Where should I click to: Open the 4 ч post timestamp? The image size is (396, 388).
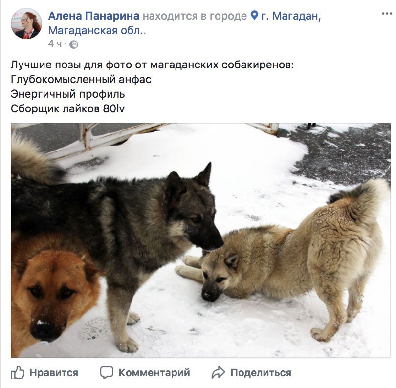pos(55,44)
